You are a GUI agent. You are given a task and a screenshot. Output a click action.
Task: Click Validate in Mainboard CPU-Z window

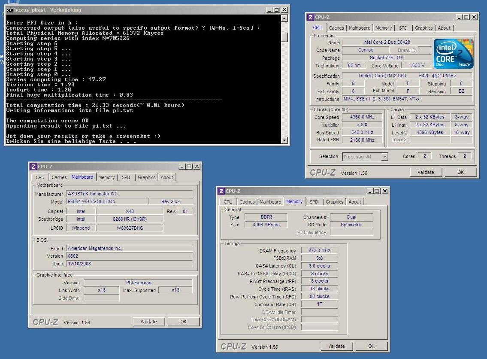(148, 322)
